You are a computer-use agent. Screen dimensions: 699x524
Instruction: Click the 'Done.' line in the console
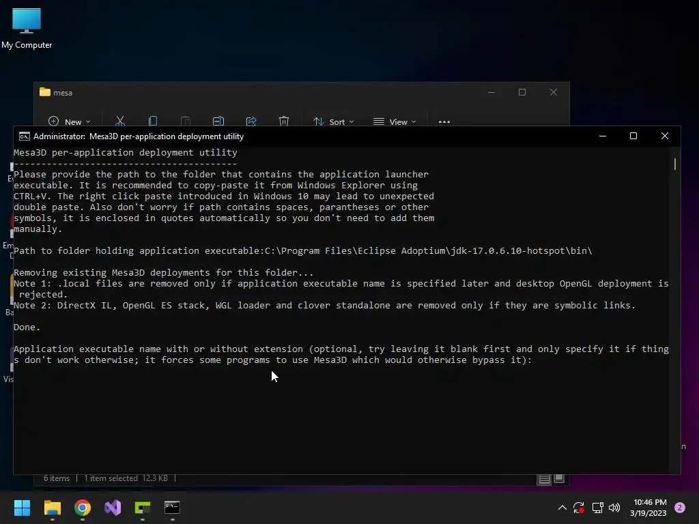[27, 327]
